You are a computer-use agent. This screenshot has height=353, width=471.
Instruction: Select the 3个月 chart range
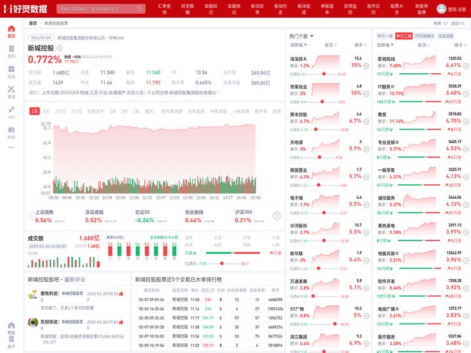tap(77, 111)
